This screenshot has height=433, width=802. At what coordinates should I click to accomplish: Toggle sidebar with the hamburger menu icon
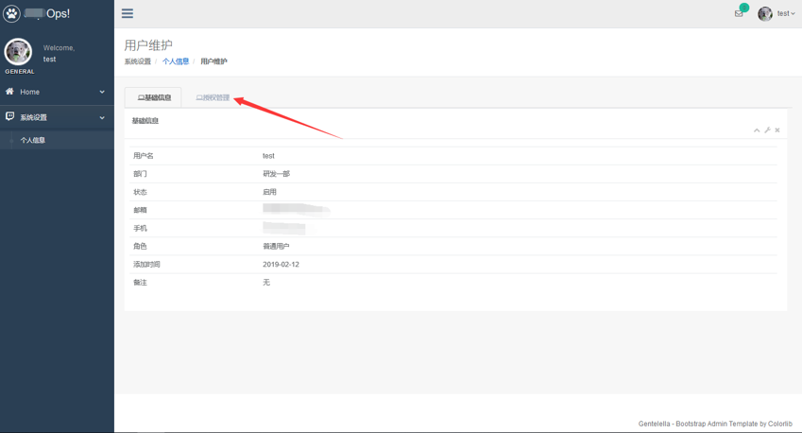click(x=128, y=13)
